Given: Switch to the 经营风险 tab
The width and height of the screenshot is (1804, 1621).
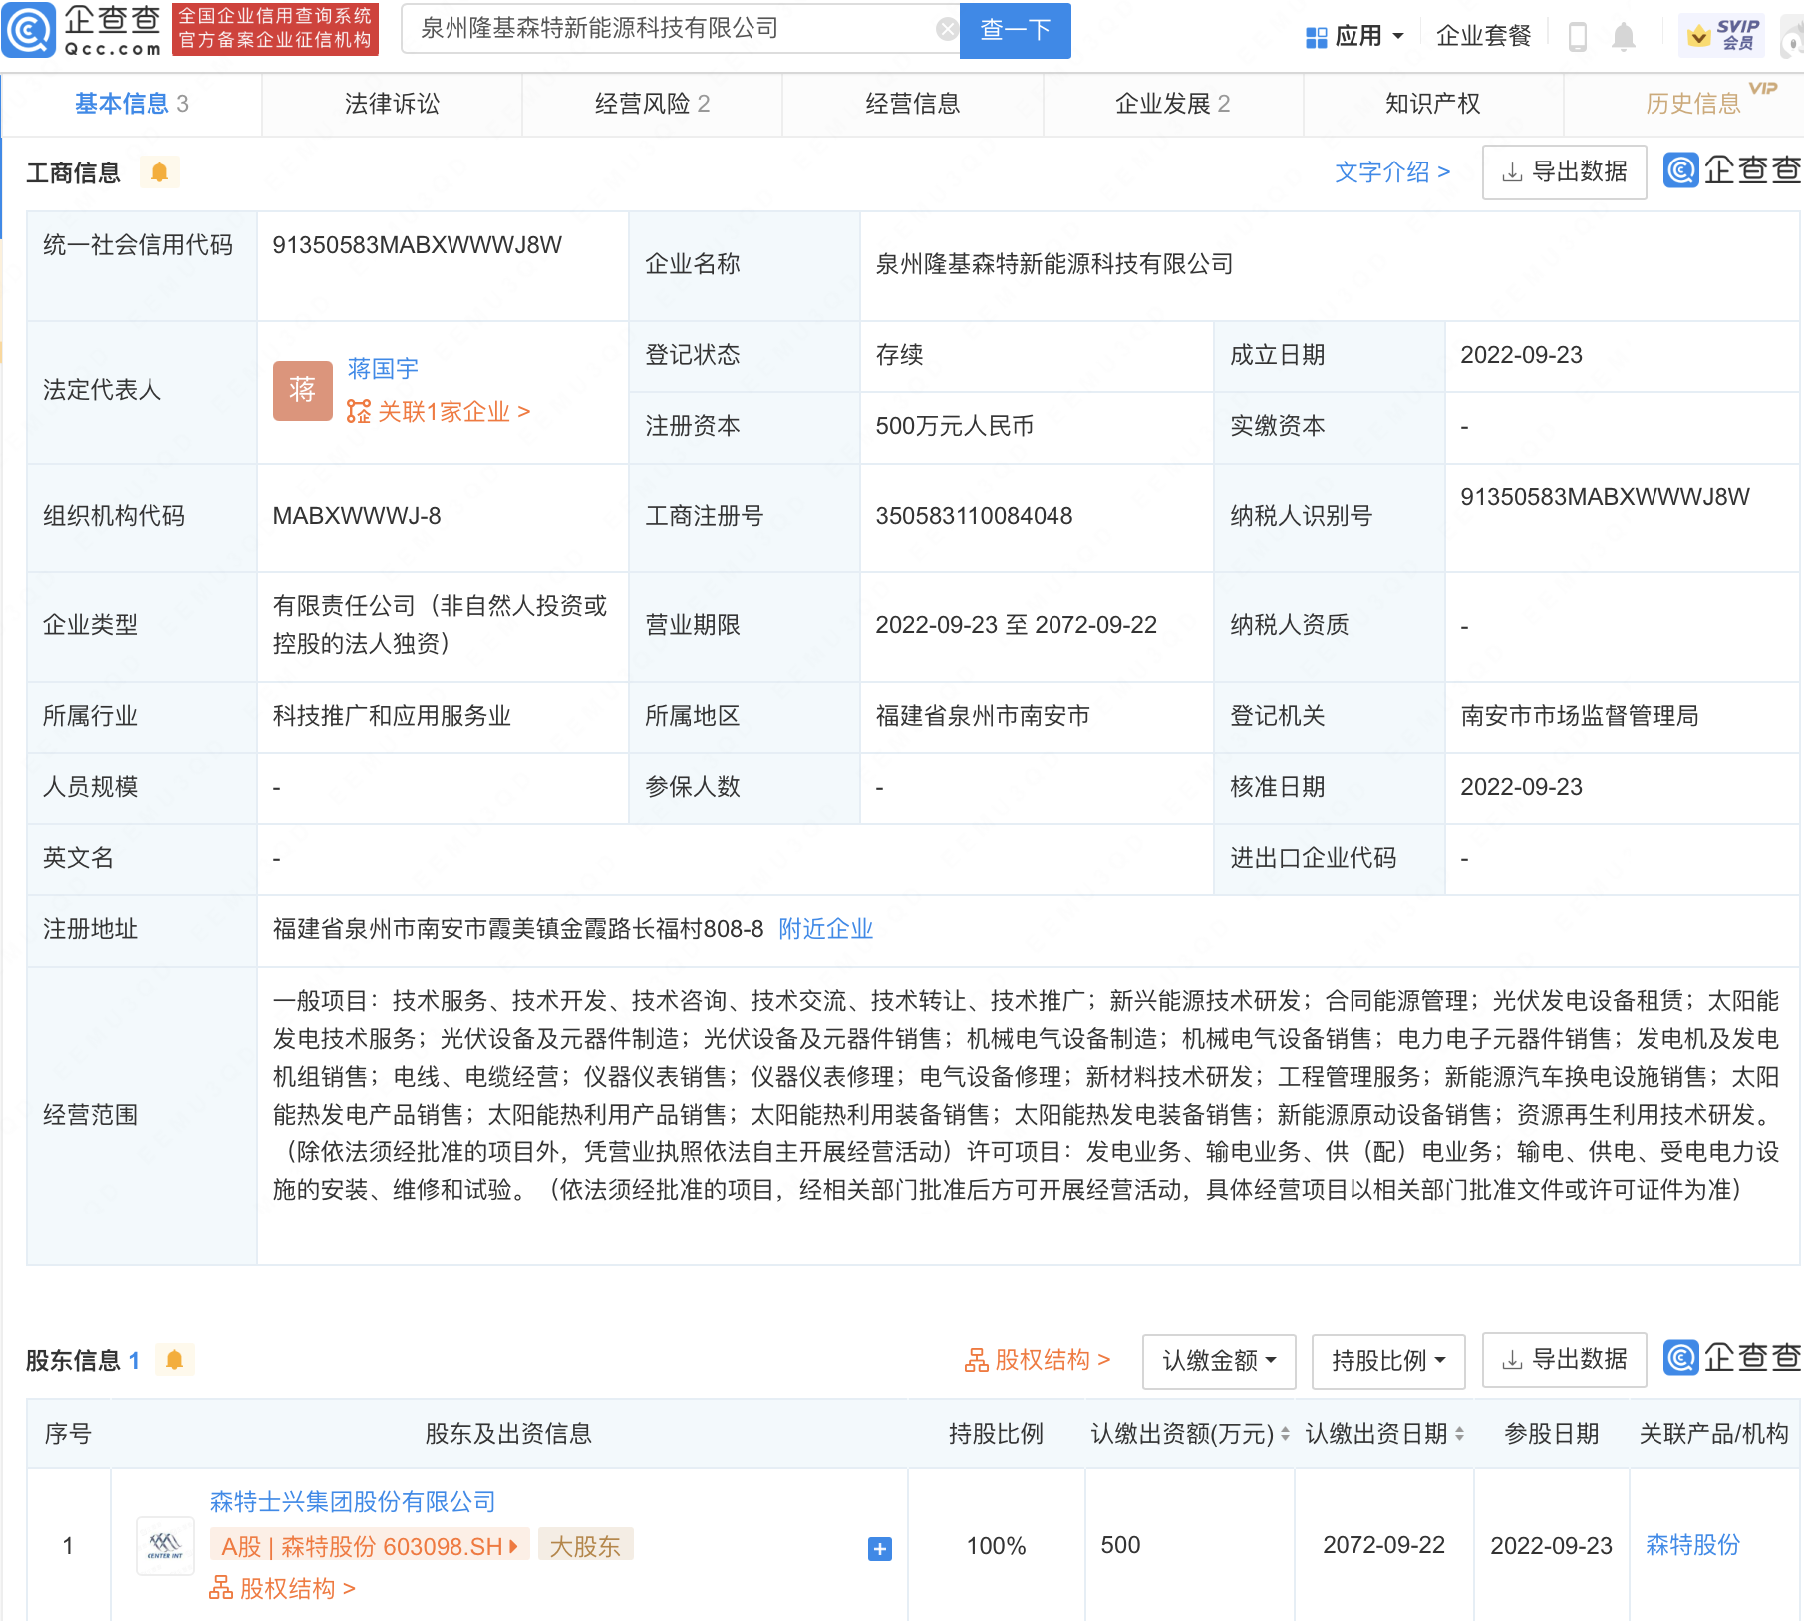Looking at the screenshot, I should click(x=652, y=104).
